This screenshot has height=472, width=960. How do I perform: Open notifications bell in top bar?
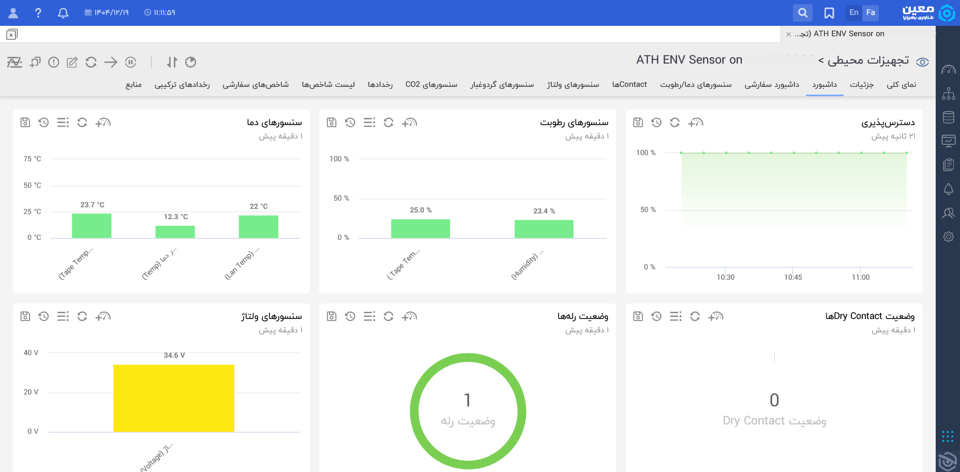63,13
